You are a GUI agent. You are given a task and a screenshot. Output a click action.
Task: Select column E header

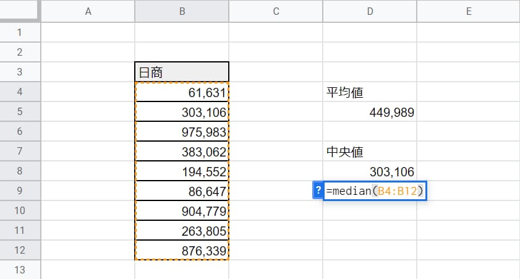[x=468, y=11]
